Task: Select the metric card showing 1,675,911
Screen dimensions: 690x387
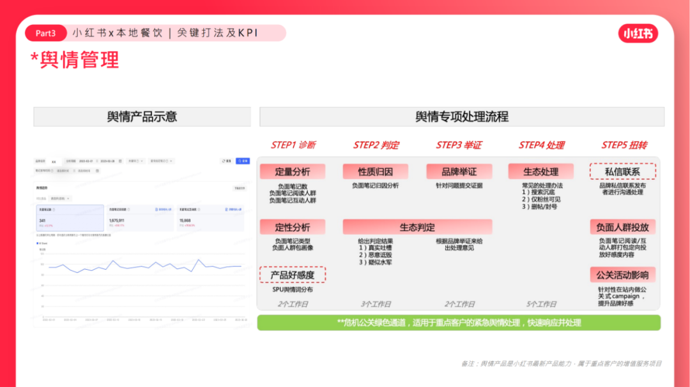Action: click(141, 218)
